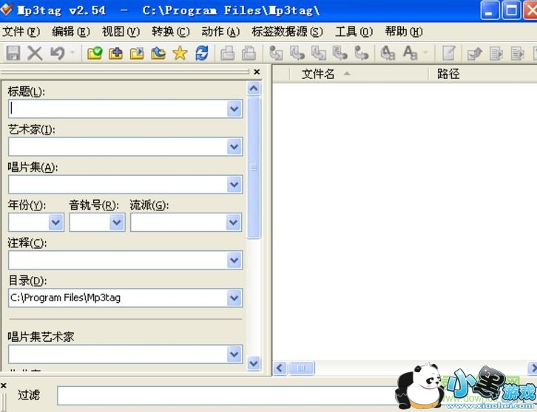This screenshot has height=412, width=537.
Task: Expand the 流派 dropdown arrow
Action: (x=234, y=222)
